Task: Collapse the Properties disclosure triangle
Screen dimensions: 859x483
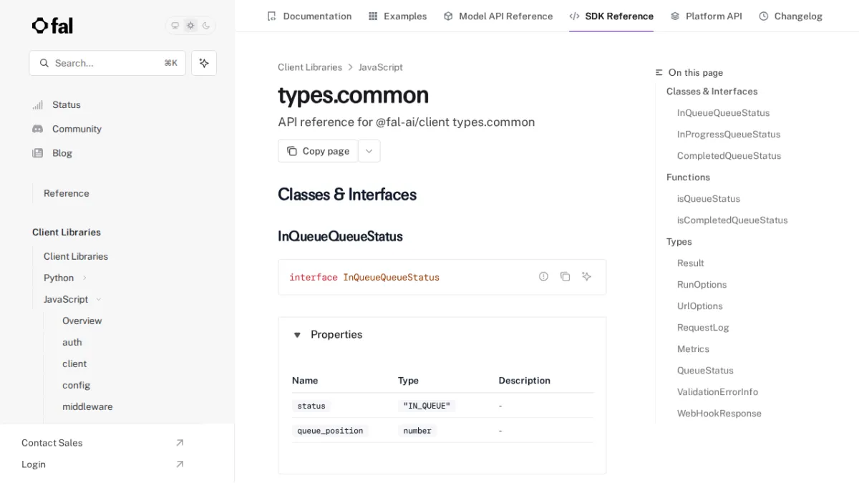Action: tap(297, 335)
